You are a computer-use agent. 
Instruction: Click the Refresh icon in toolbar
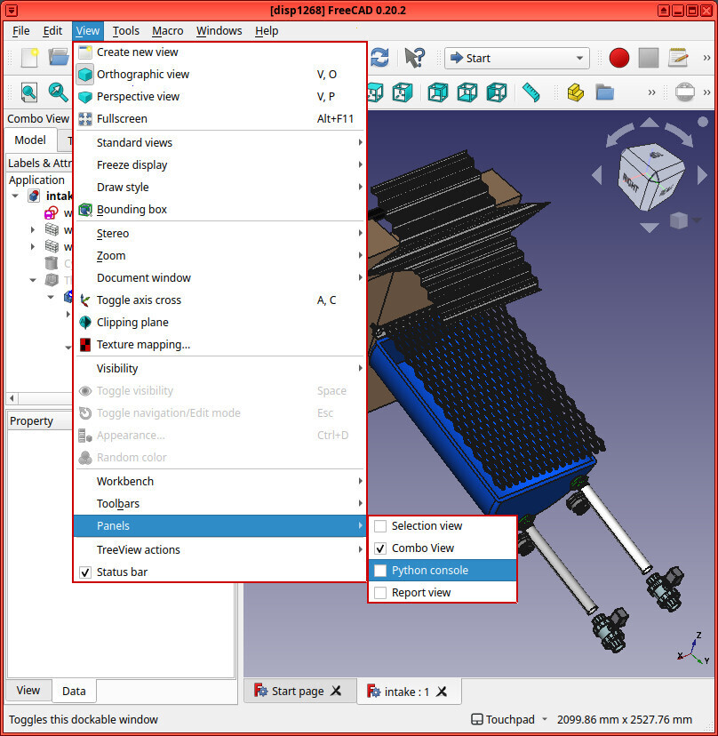point(379,58)
